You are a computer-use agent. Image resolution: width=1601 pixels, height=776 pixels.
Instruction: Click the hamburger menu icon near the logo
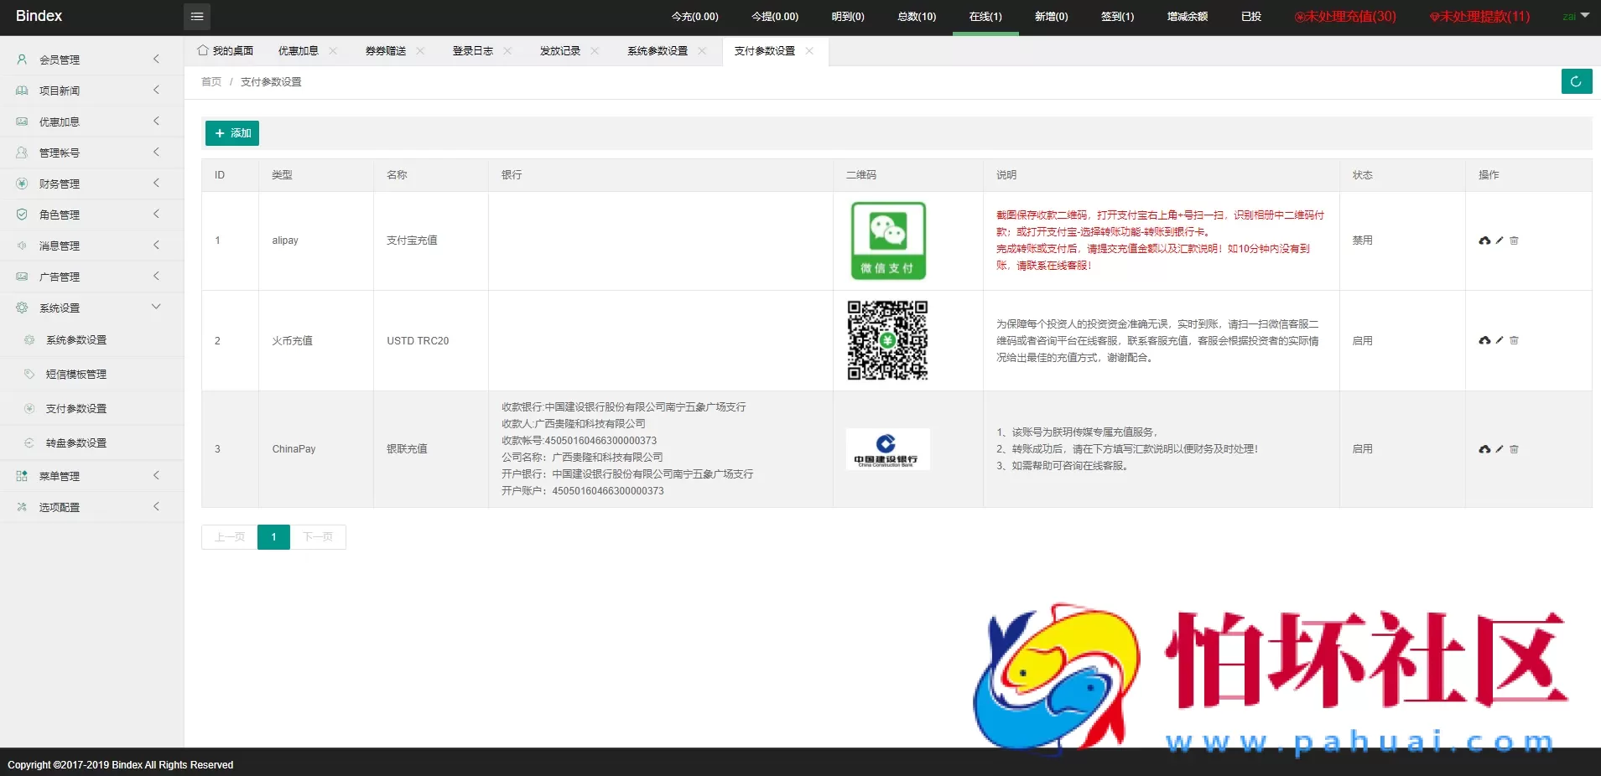pos(197,16)
